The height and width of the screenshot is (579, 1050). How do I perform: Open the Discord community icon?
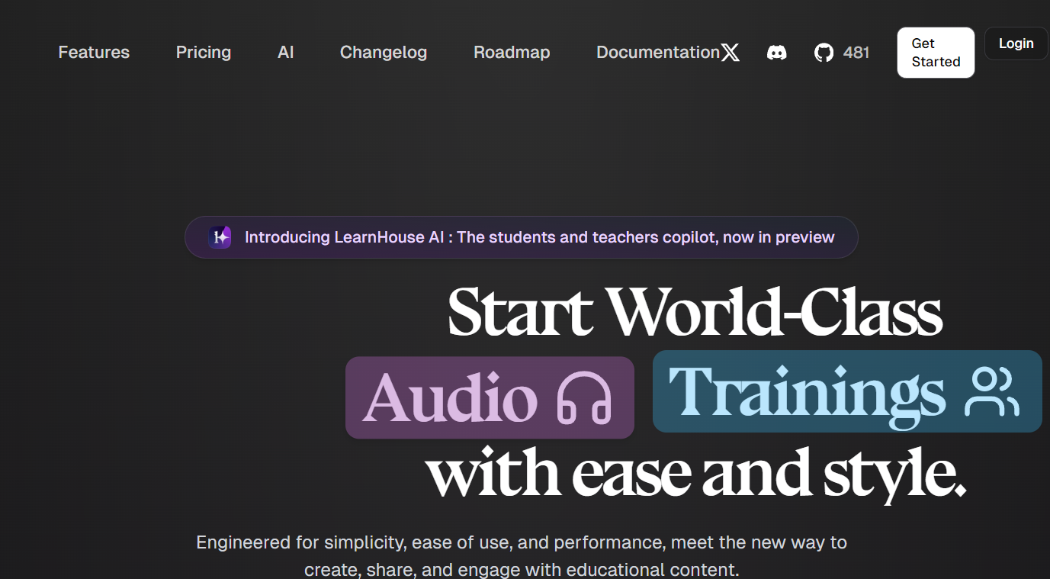pos(777,52)
